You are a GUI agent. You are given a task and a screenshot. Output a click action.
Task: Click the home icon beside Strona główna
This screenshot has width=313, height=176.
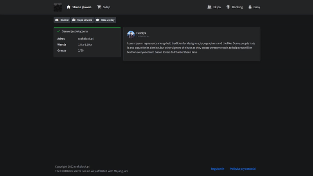tap(69, 7)
